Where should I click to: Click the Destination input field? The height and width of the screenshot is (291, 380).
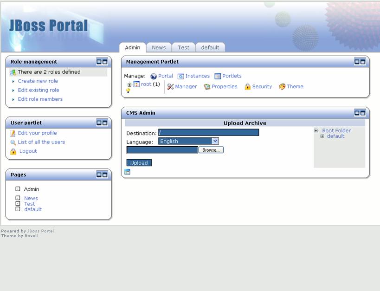209,132
